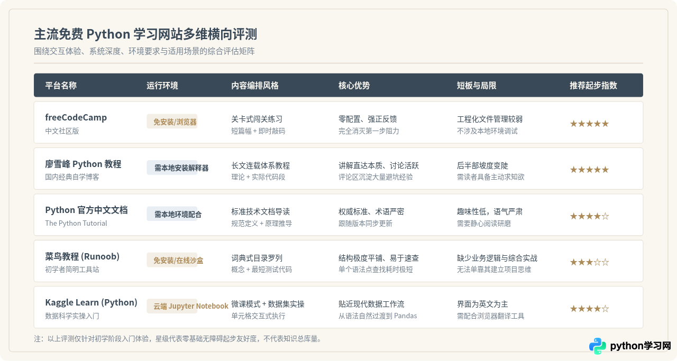Click the 平台名称 column header
This screenshot has width=677, height=361.
tap(61, 86)
